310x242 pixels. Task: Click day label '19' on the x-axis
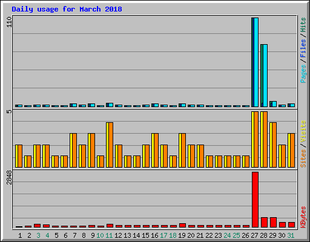(182, 235)
